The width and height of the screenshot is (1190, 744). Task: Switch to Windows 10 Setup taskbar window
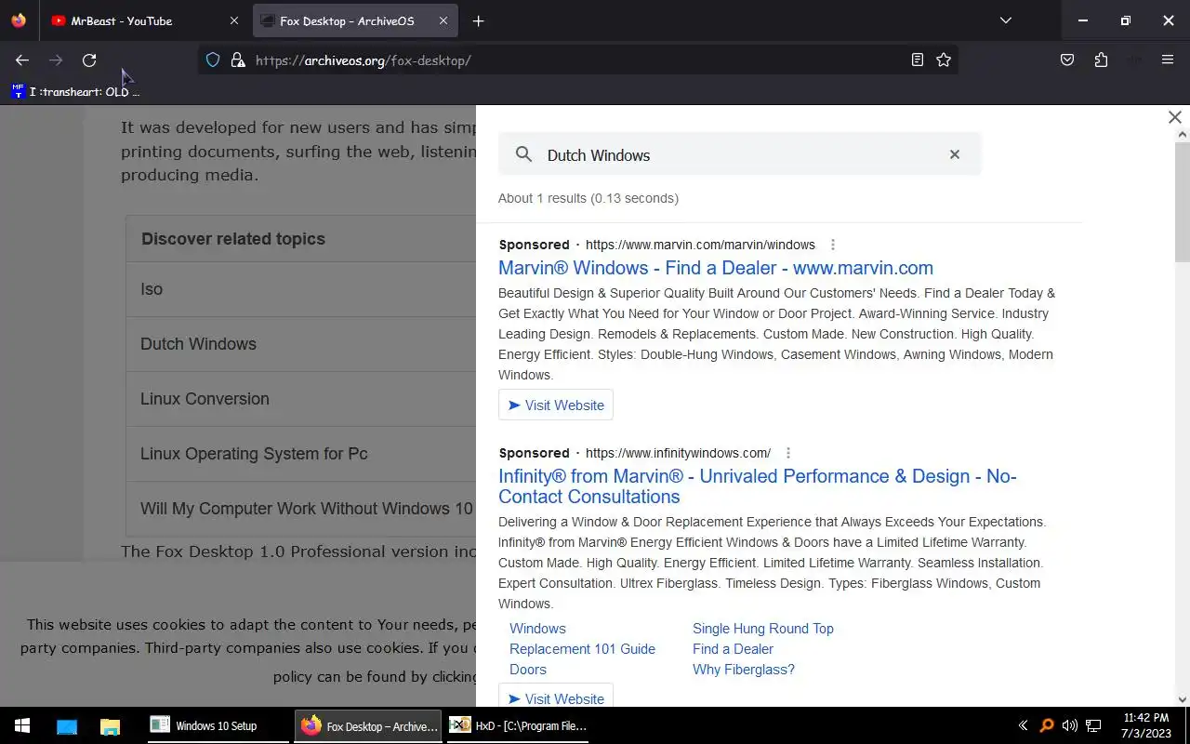tap(218, 725)
